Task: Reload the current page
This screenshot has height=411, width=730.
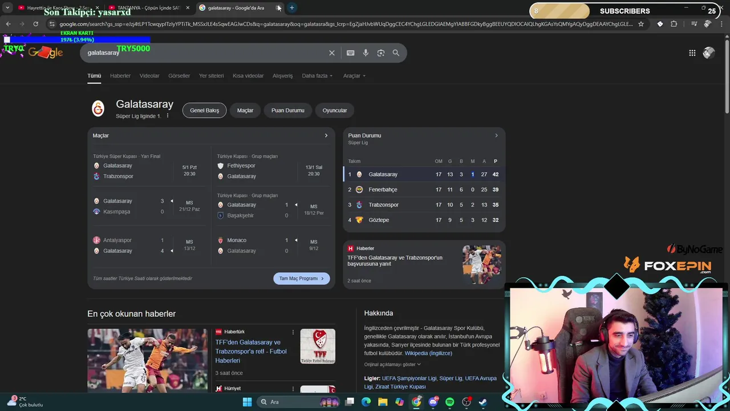Action: pyautogui.click(x=35, y=24)
